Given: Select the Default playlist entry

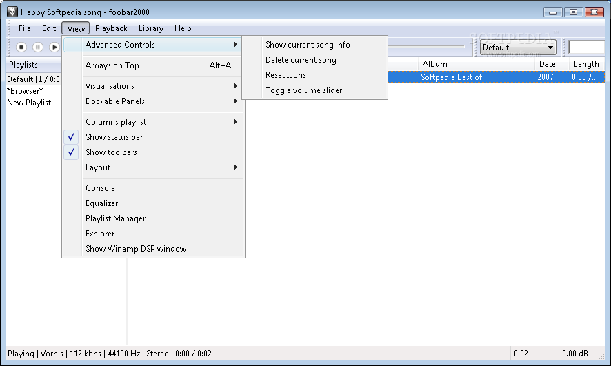Looking at the screenshot, I should click(34, 79).
